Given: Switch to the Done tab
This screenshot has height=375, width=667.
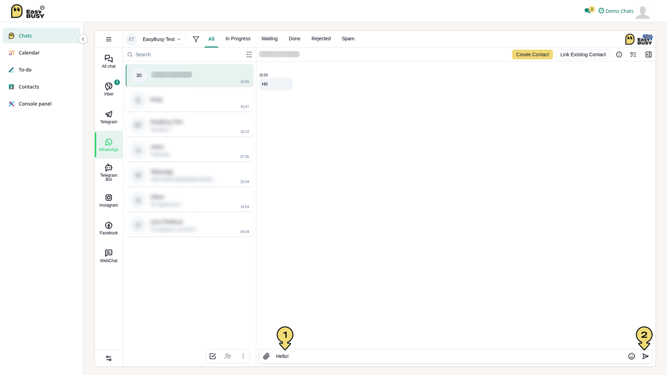Looking at the screenshot, I should point(295,39).
